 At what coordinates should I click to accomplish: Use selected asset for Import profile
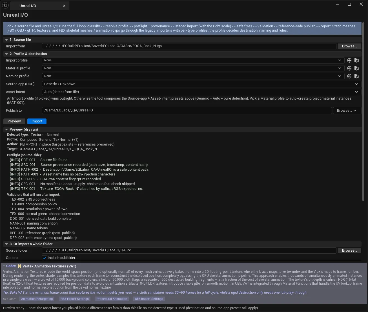pyautogui.click(x=349, y=60)
